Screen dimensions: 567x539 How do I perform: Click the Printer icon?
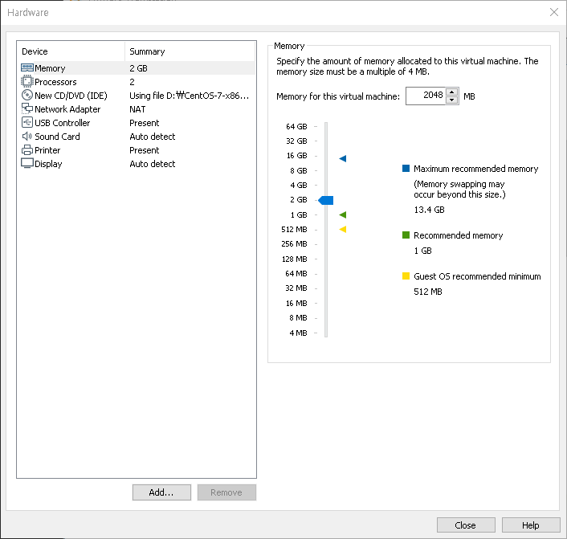pos(27,150)
